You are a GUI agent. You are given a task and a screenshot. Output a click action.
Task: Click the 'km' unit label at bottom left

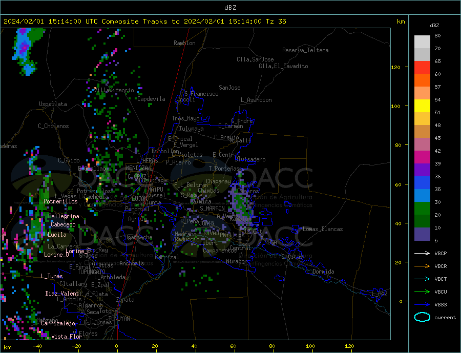[x=8, y=347]
